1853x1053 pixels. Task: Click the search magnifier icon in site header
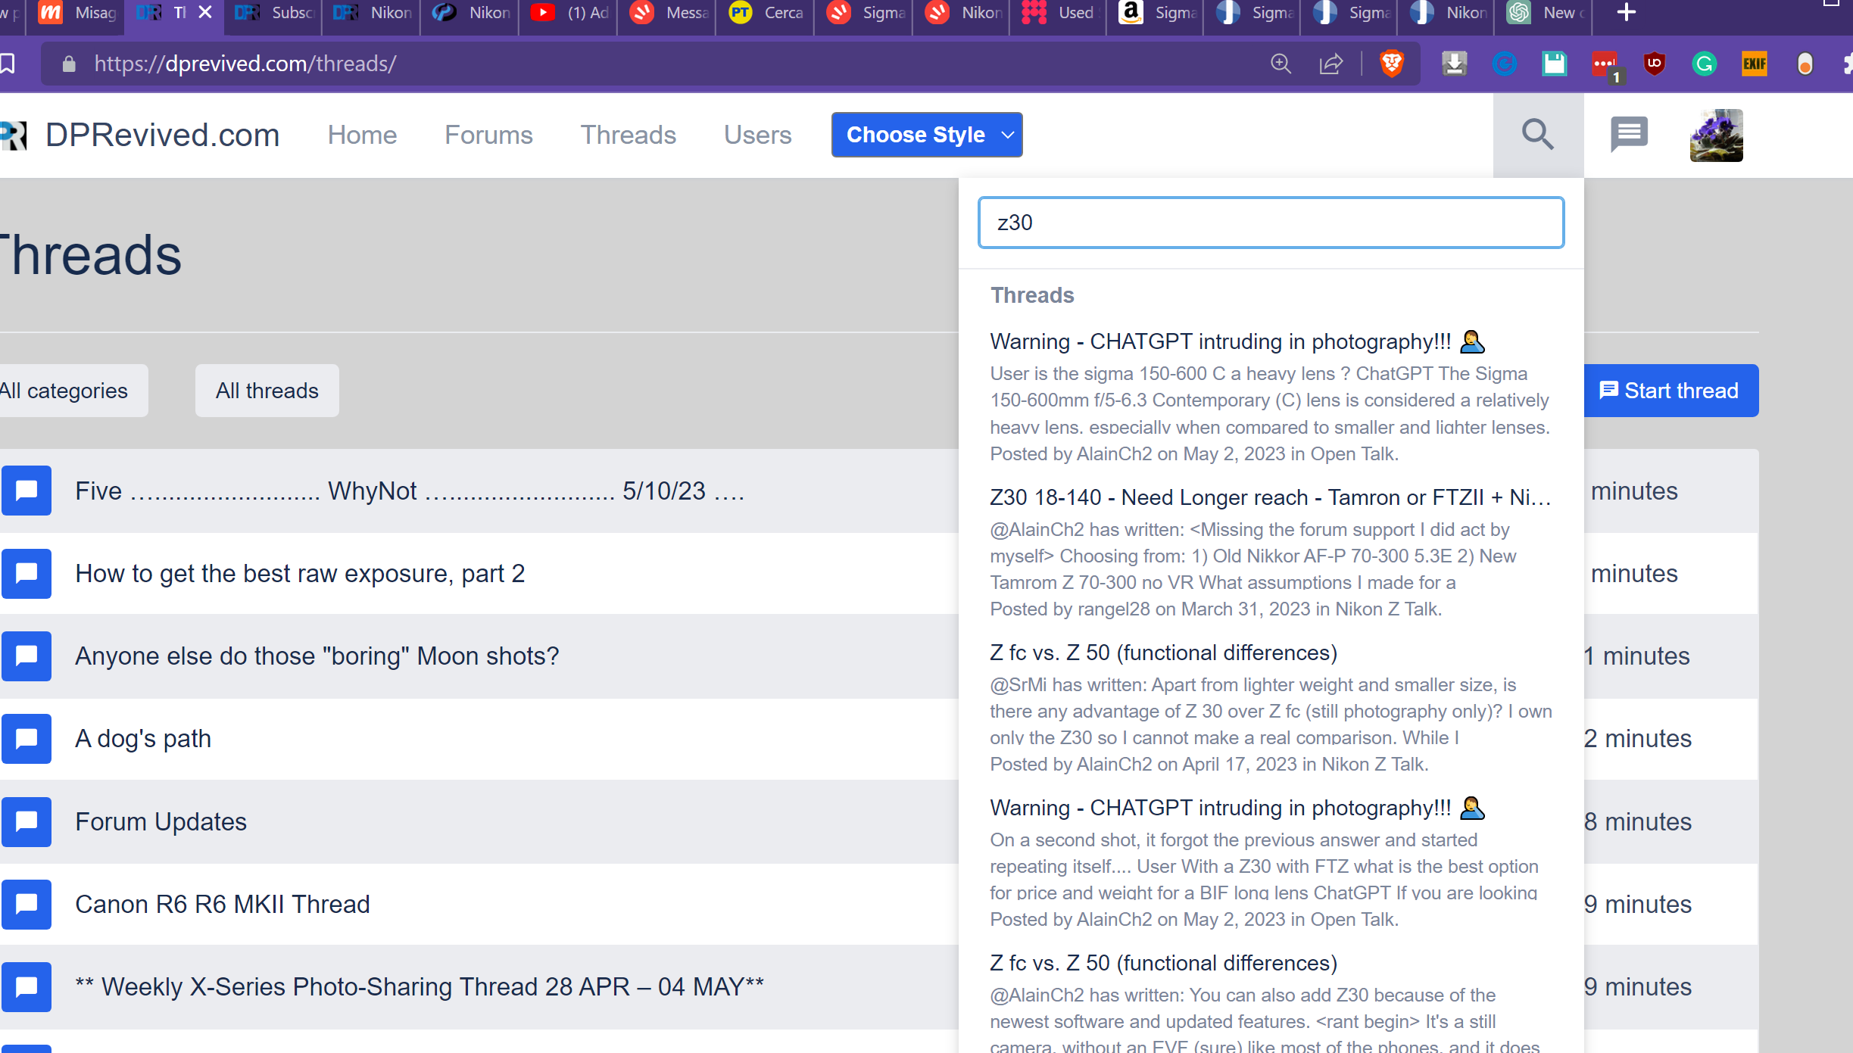(x=1538, y=135)
